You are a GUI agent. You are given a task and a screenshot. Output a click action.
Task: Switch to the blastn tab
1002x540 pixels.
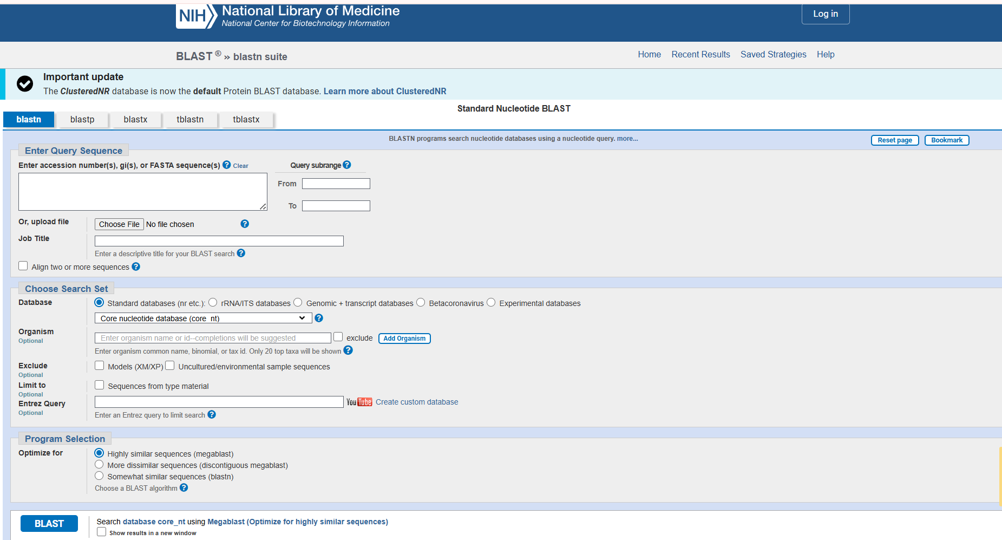(x=29, y=120)
